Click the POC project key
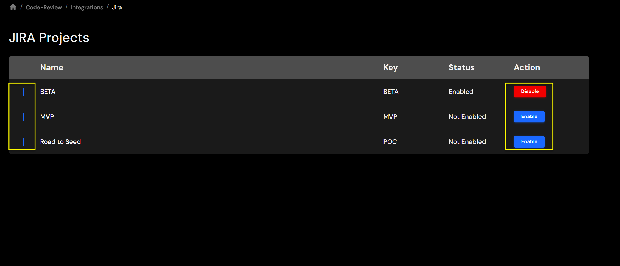The height and width of the screenshot is (266, 620). 390,142
